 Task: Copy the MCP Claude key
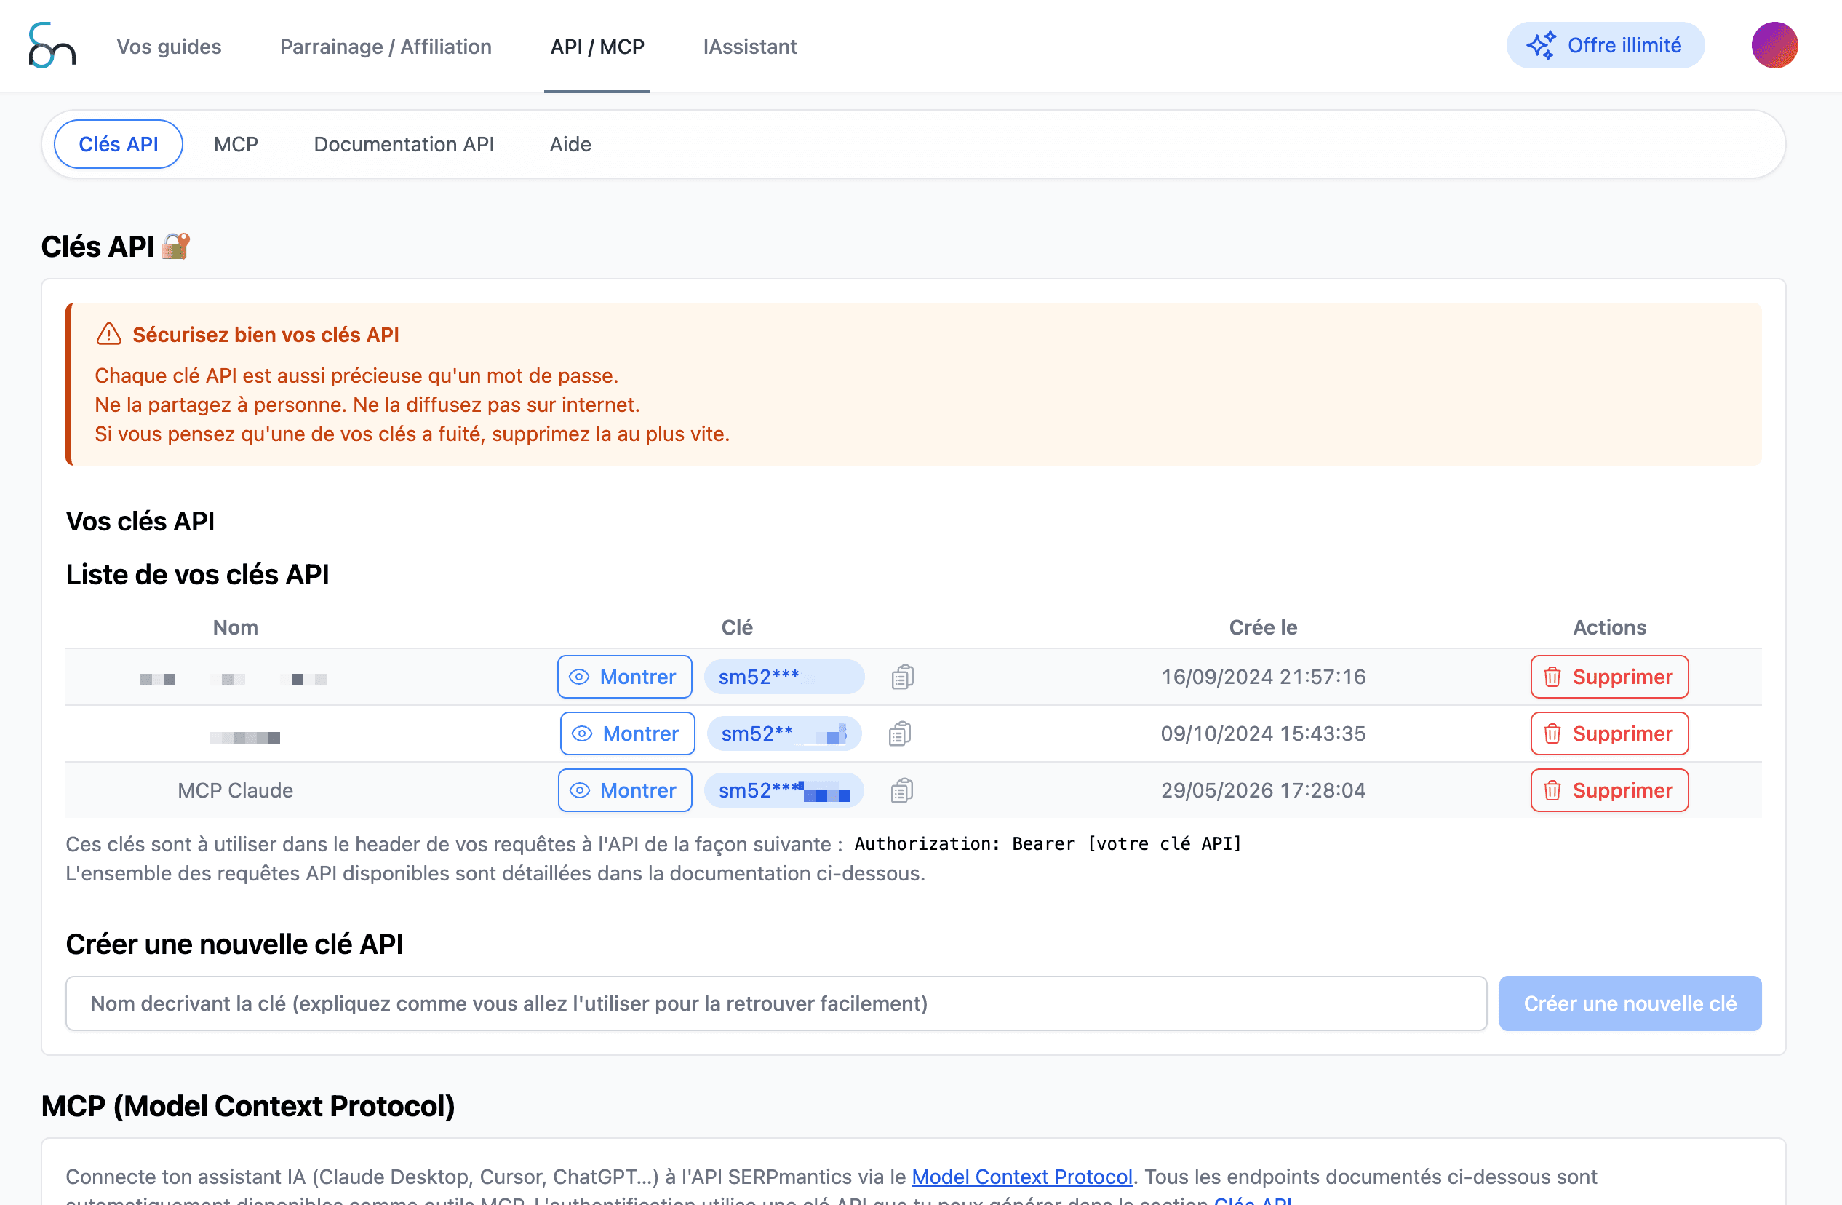(901, 791)
